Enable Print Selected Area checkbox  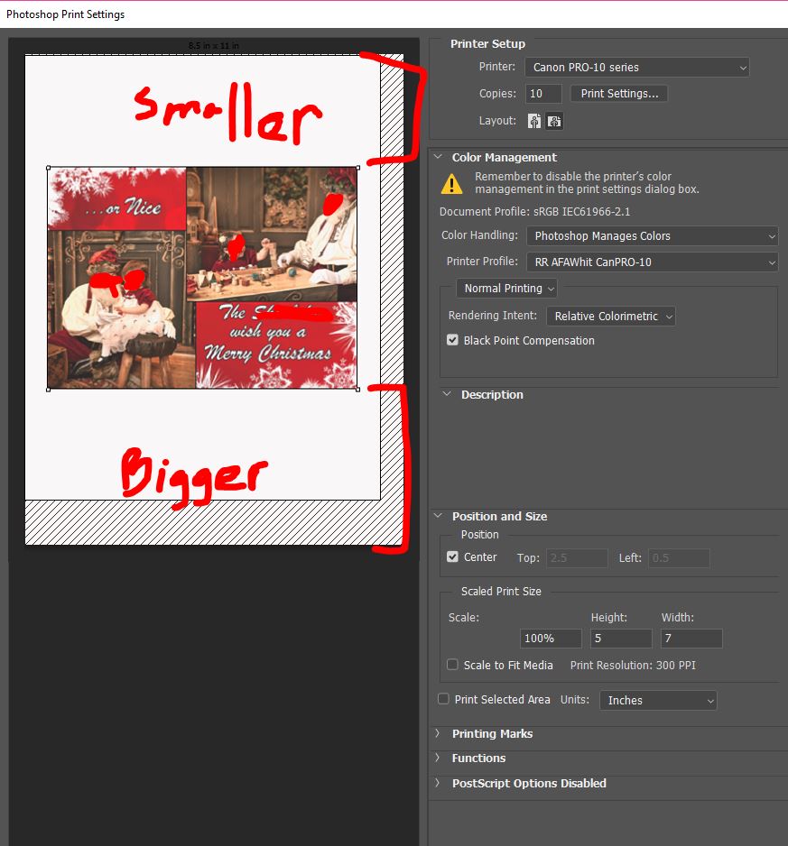(x=443, y=699)
